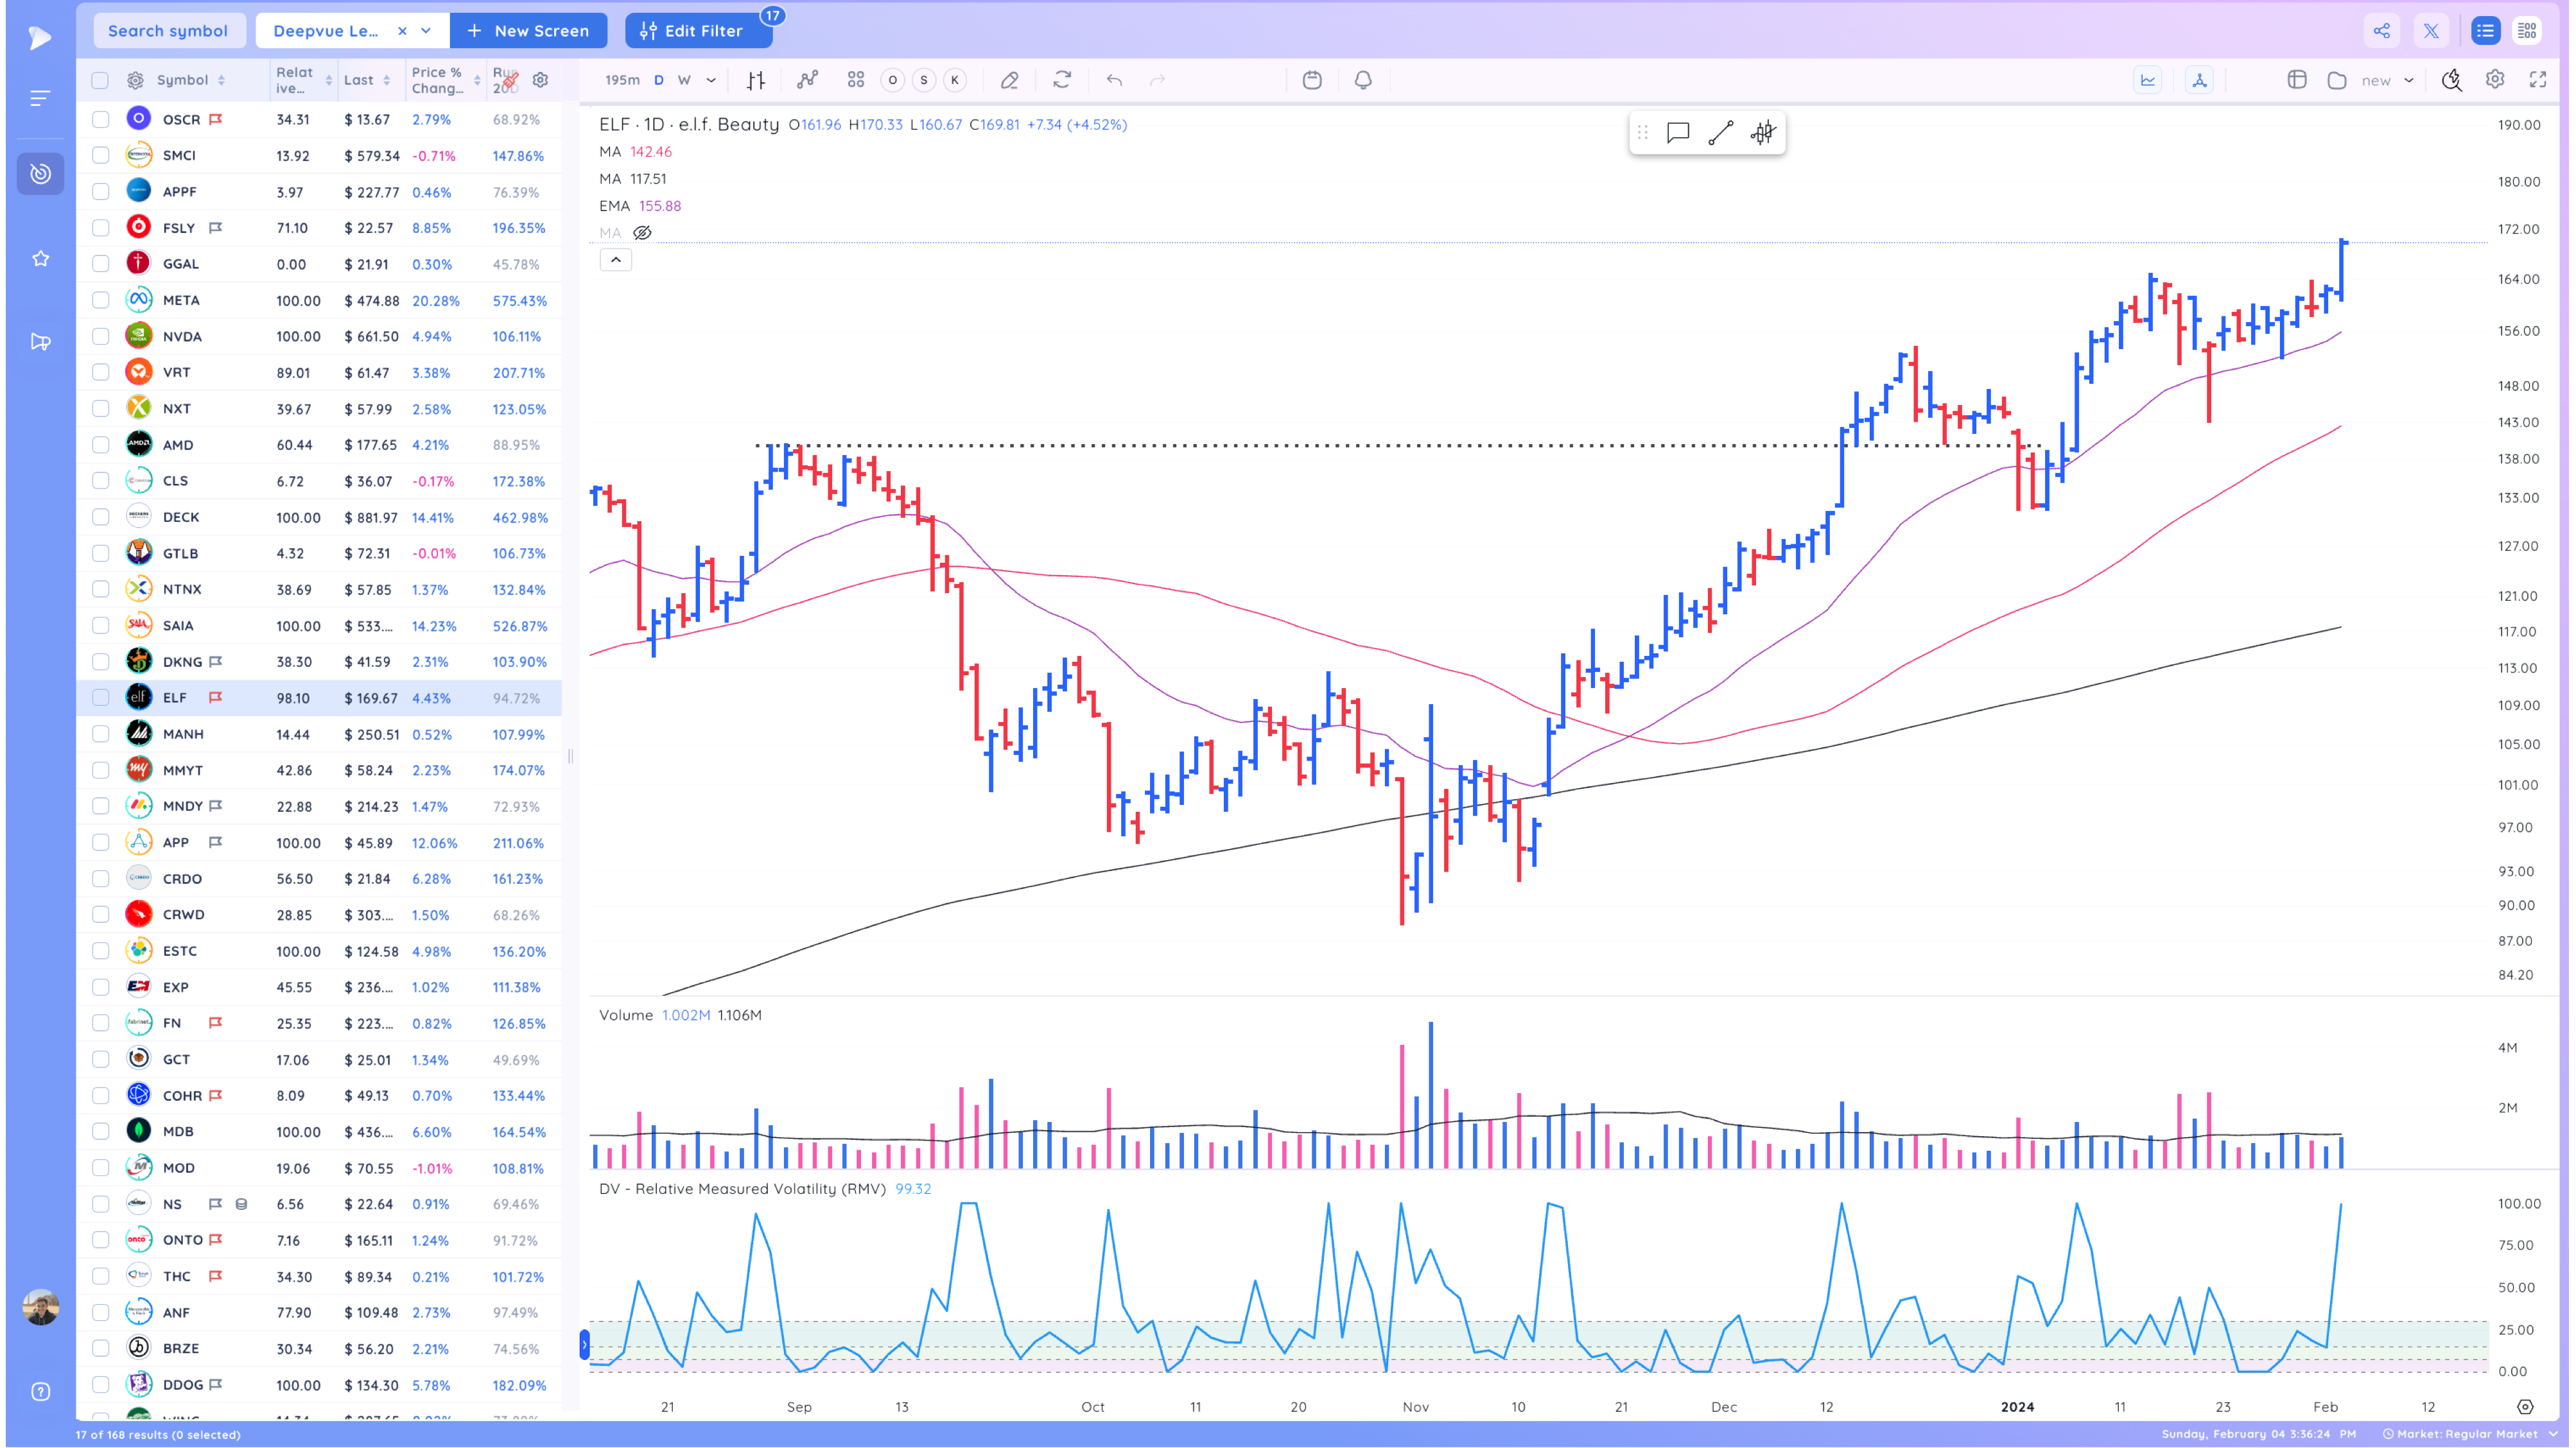Screen dimensions: 2576x1448
Task: Click the chart axis settings icon bottom right
Action: point(2525,1406)
